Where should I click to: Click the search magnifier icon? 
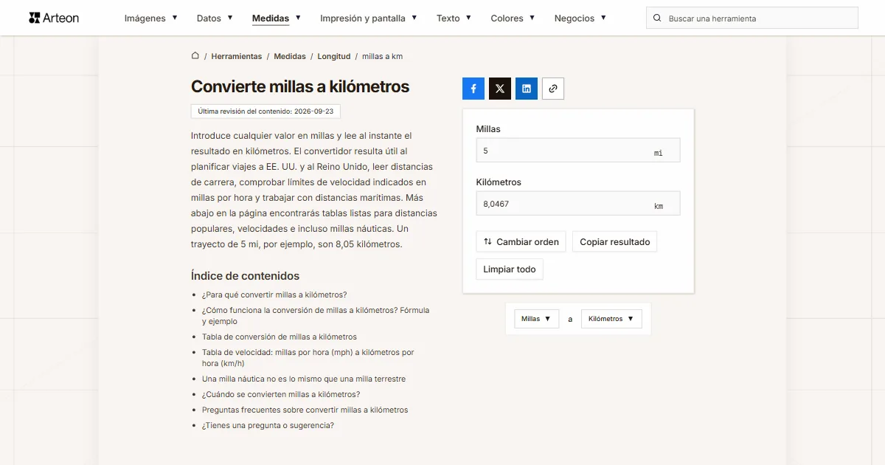[x=658, y=18]
